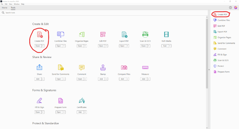
Task: Click the search magnifier icon
Action: 3,13
